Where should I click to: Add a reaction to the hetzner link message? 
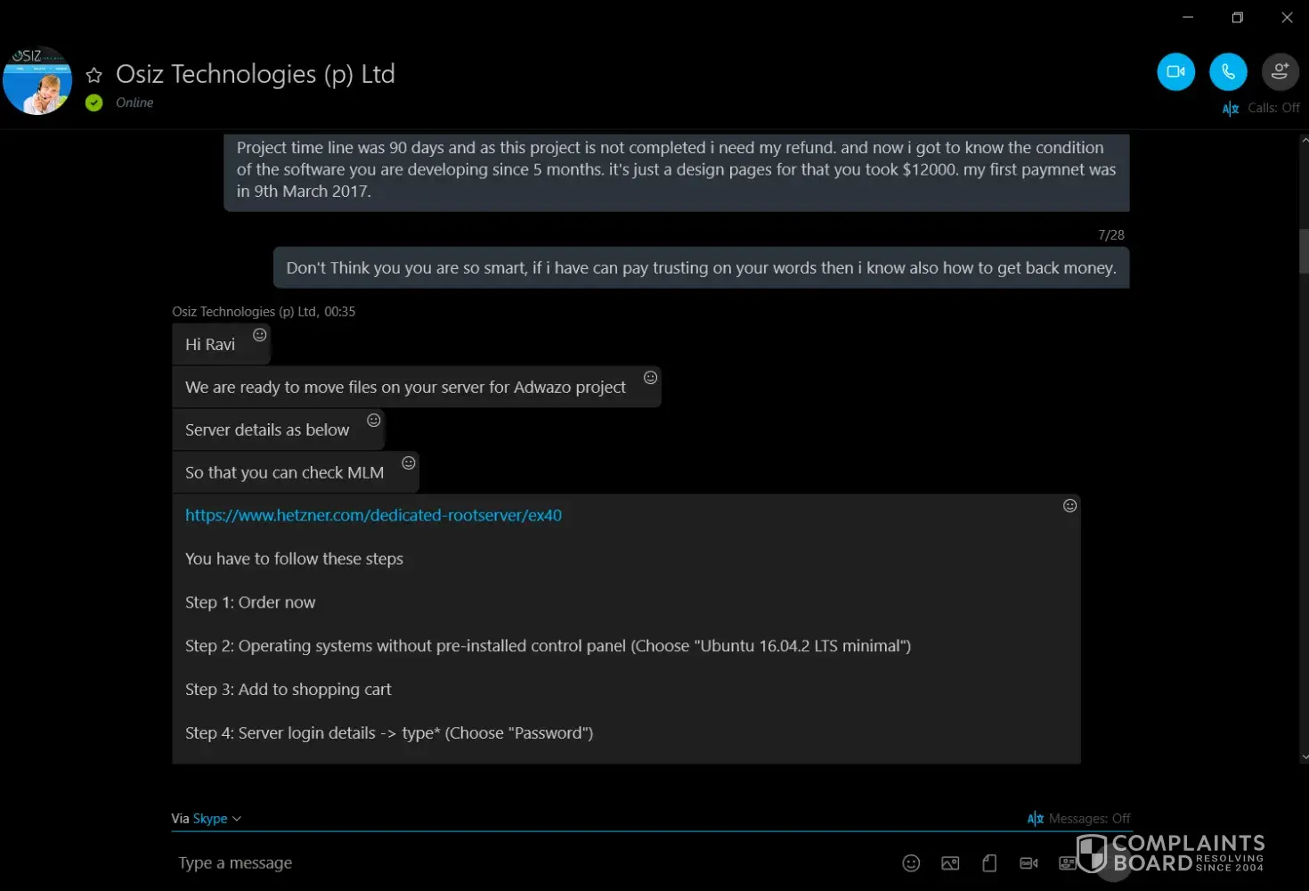[x=1070, y=506]
